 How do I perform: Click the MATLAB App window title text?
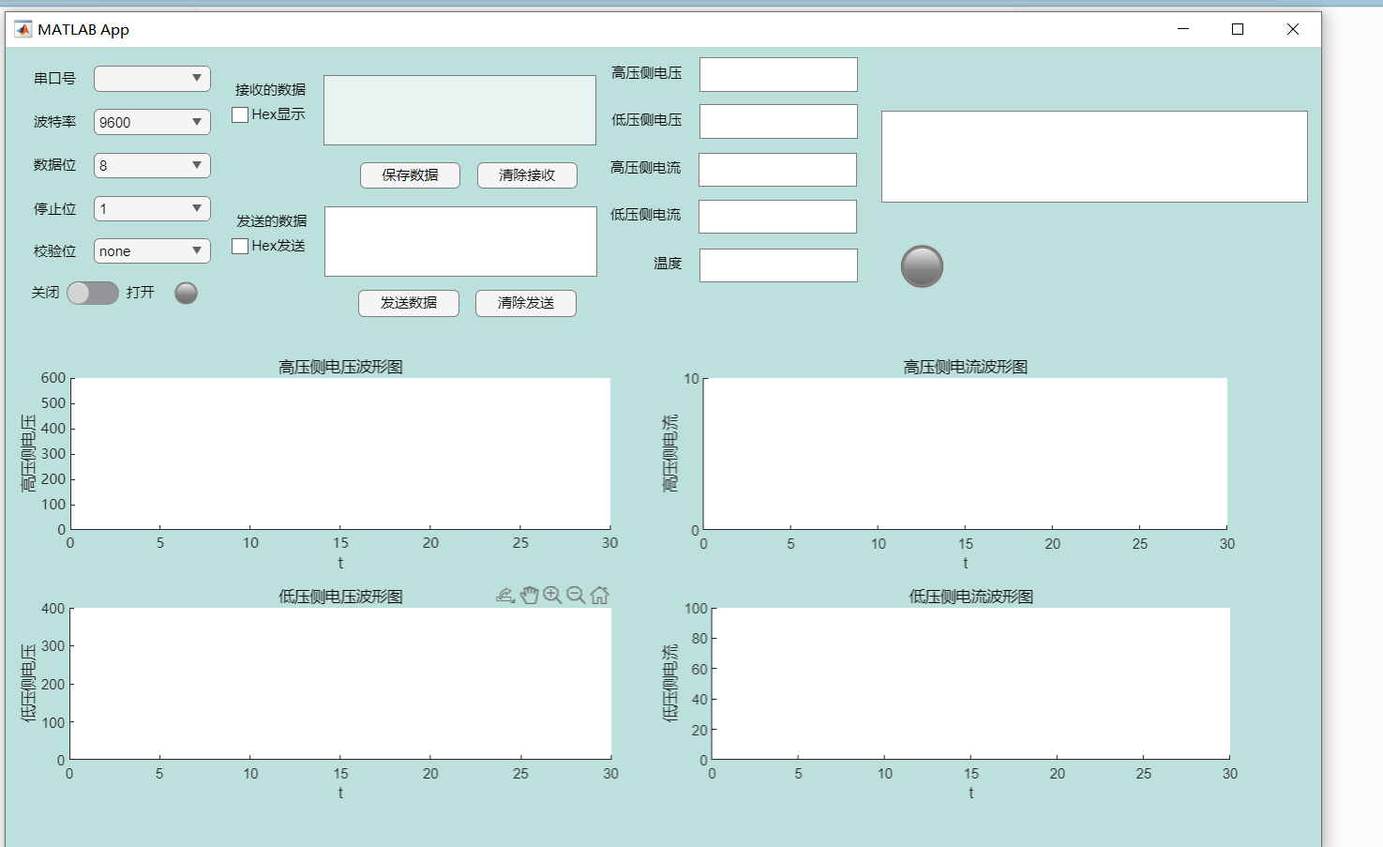pyautogui.click(x=83, y=30)
